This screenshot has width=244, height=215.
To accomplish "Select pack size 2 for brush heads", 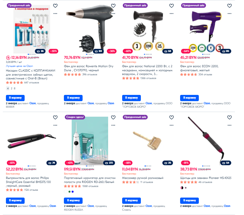I will tap(12, 88).
